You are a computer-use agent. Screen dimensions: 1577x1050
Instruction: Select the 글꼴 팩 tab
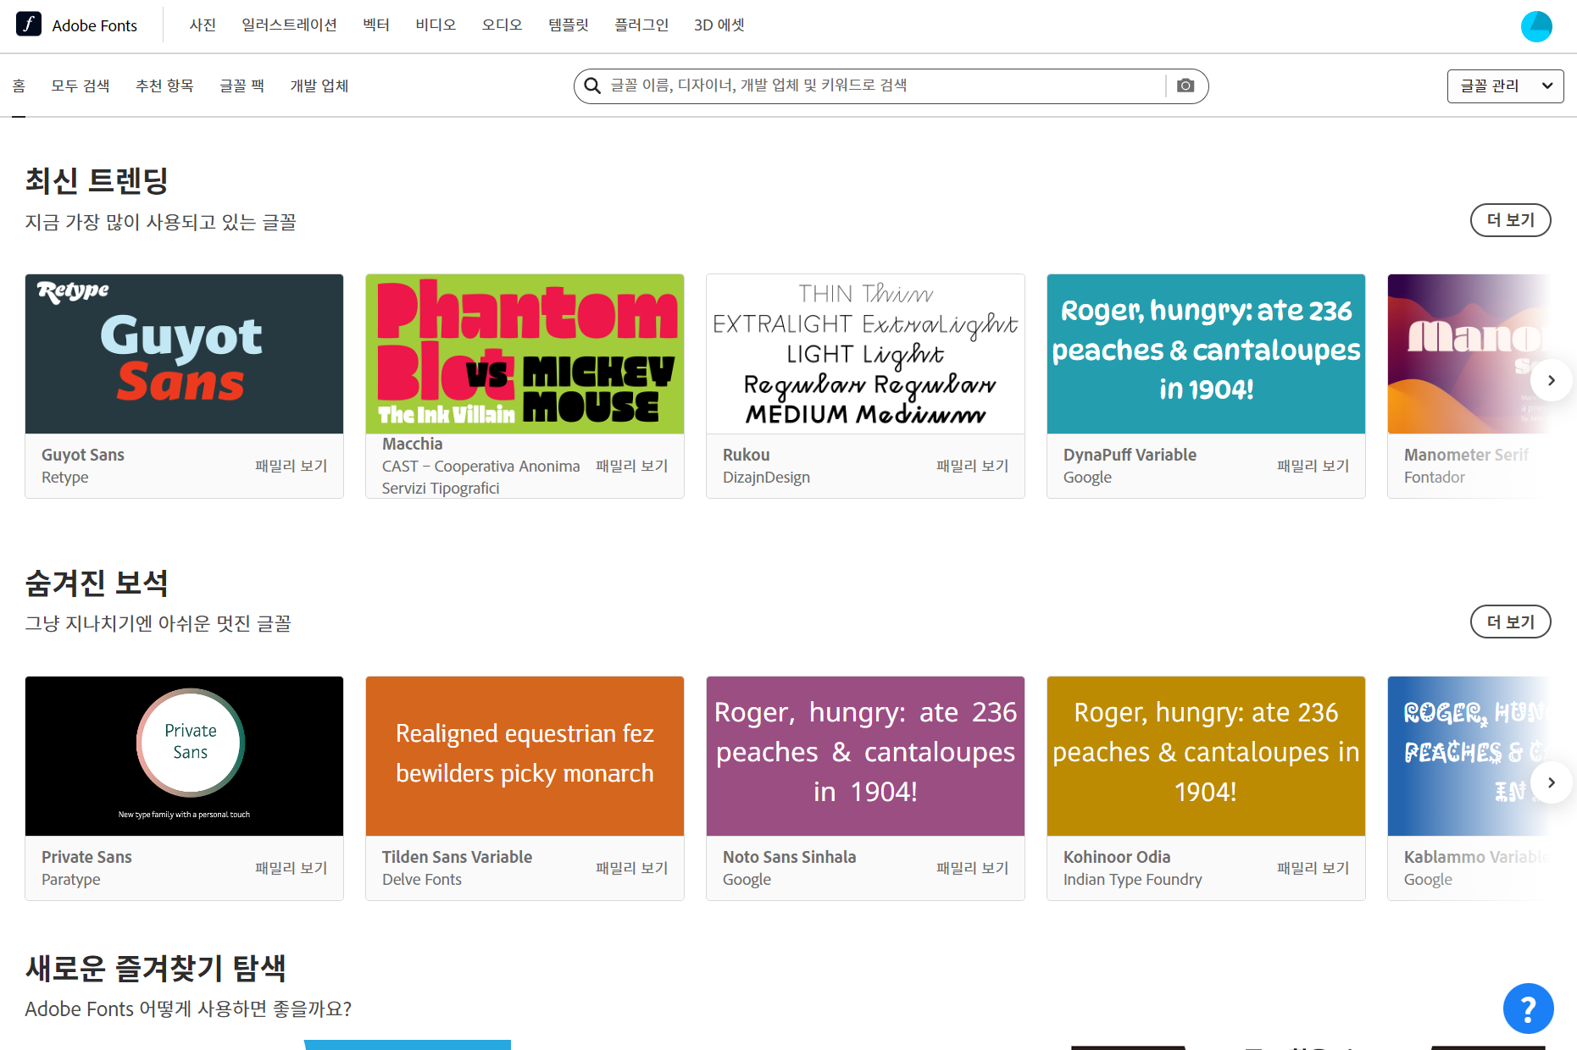tap(242, 86)
